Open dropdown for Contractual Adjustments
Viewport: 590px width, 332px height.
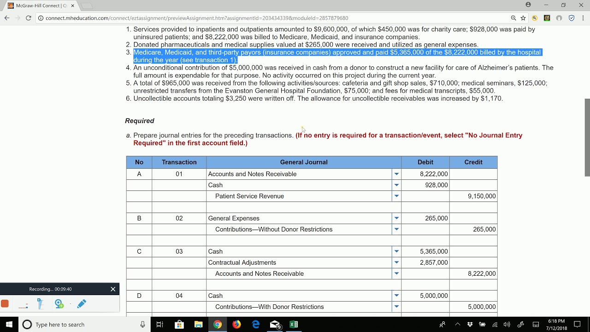pyautogui.click(x=396, y=262)
